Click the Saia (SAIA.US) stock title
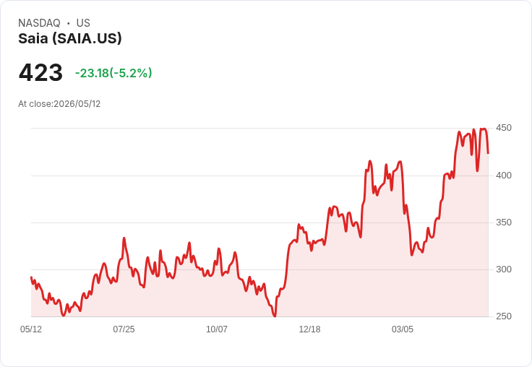This screenshot has width=532, height=367. pyautogui.click(x=70, y=38)
